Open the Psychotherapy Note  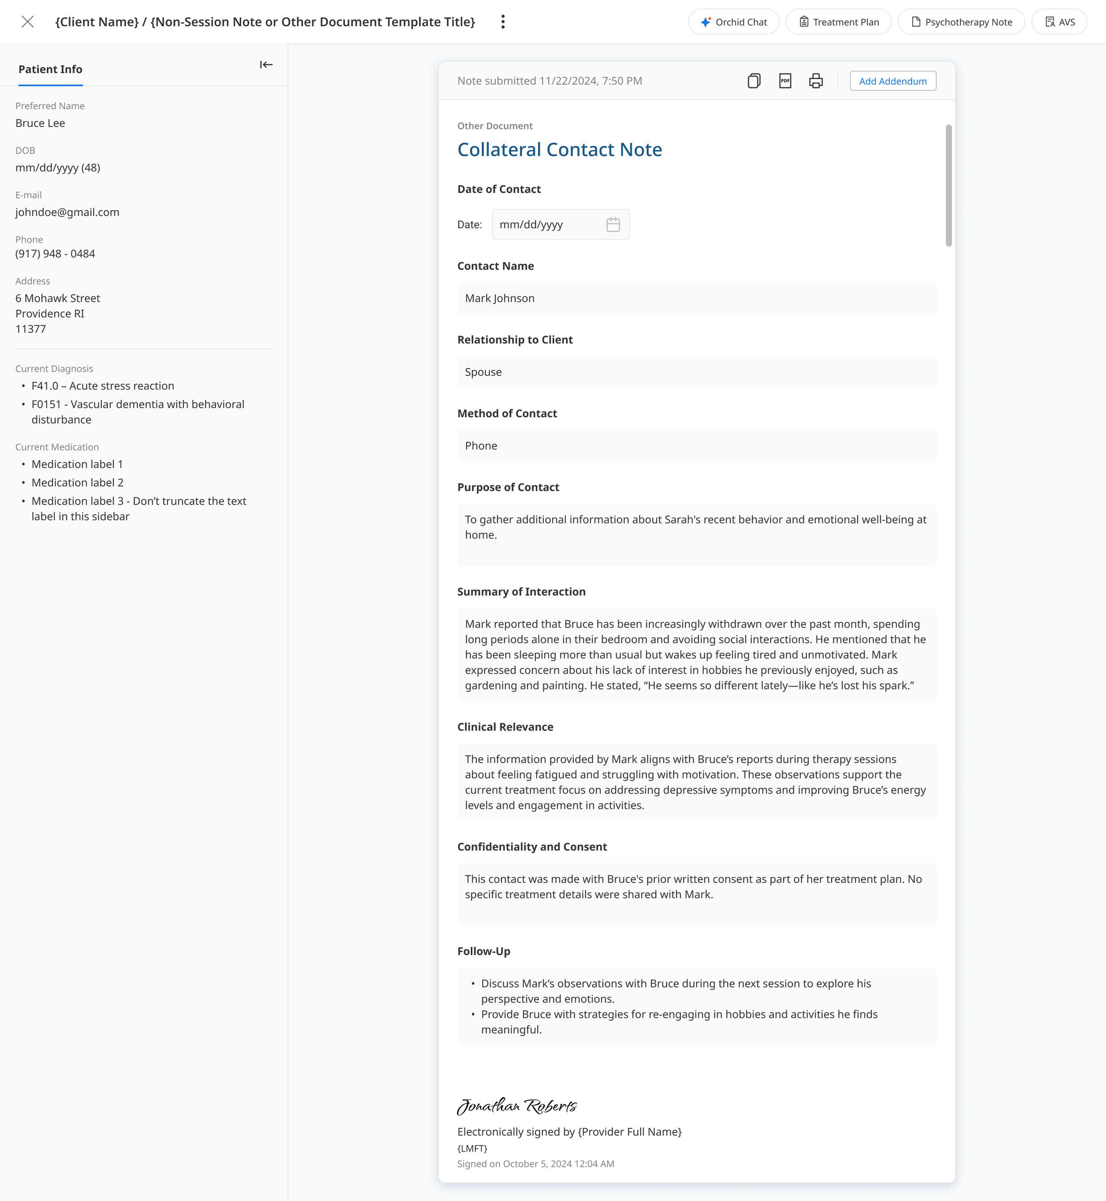[961, 22]
